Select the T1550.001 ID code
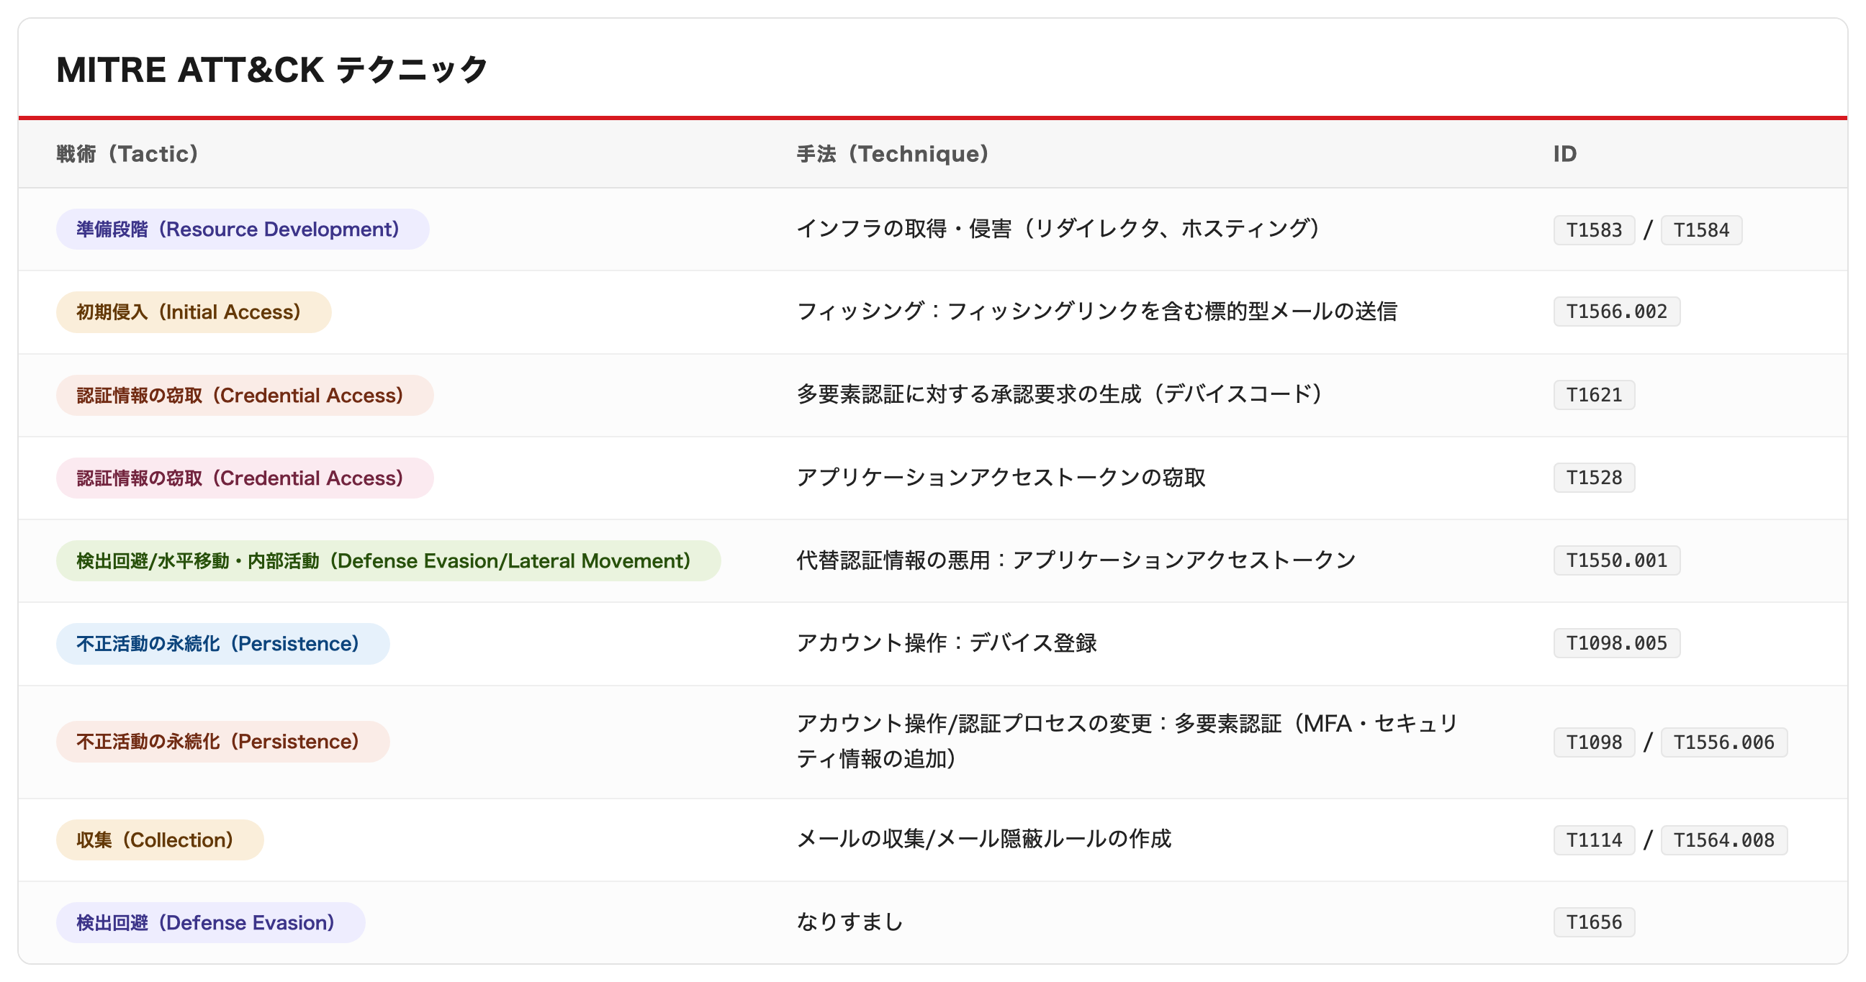1866x982 pixels. [1617, 561]
